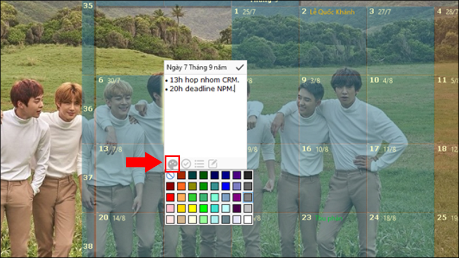The height and width of the screenshot is (258, 459).
Task: Select the black swatch in the top row
Action: coord(247,175)
